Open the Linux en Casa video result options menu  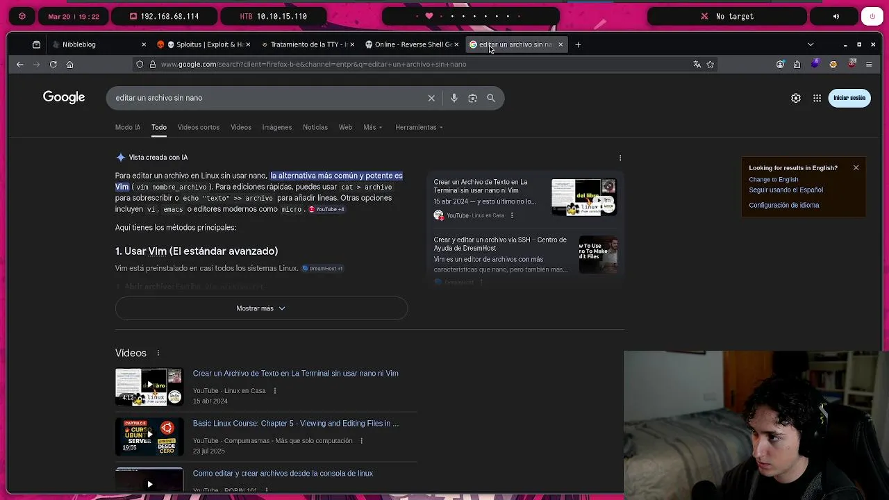[x=274, y=391]
